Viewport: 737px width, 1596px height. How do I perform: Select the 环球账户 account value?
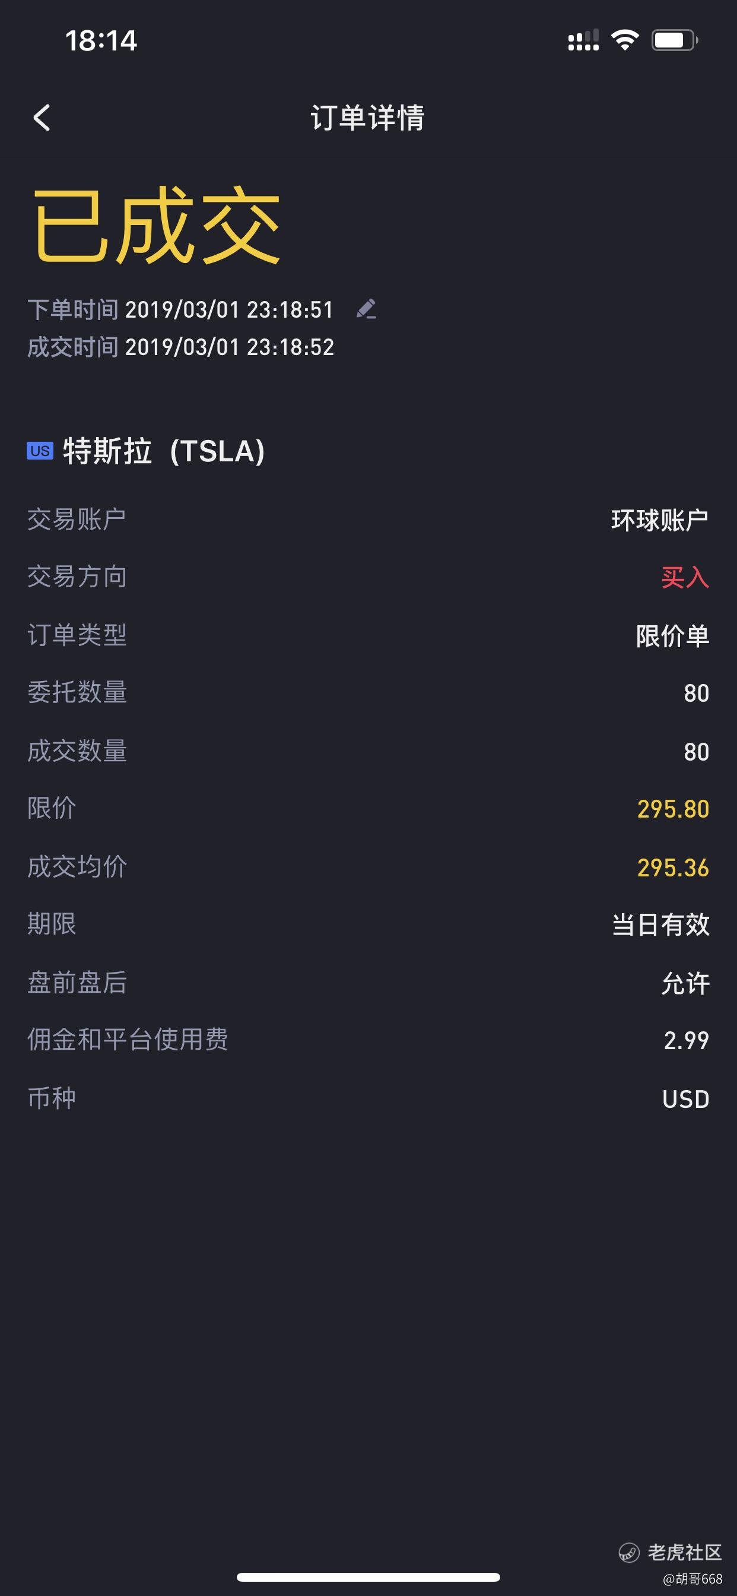pyautogui.click(x=660, y=520)
